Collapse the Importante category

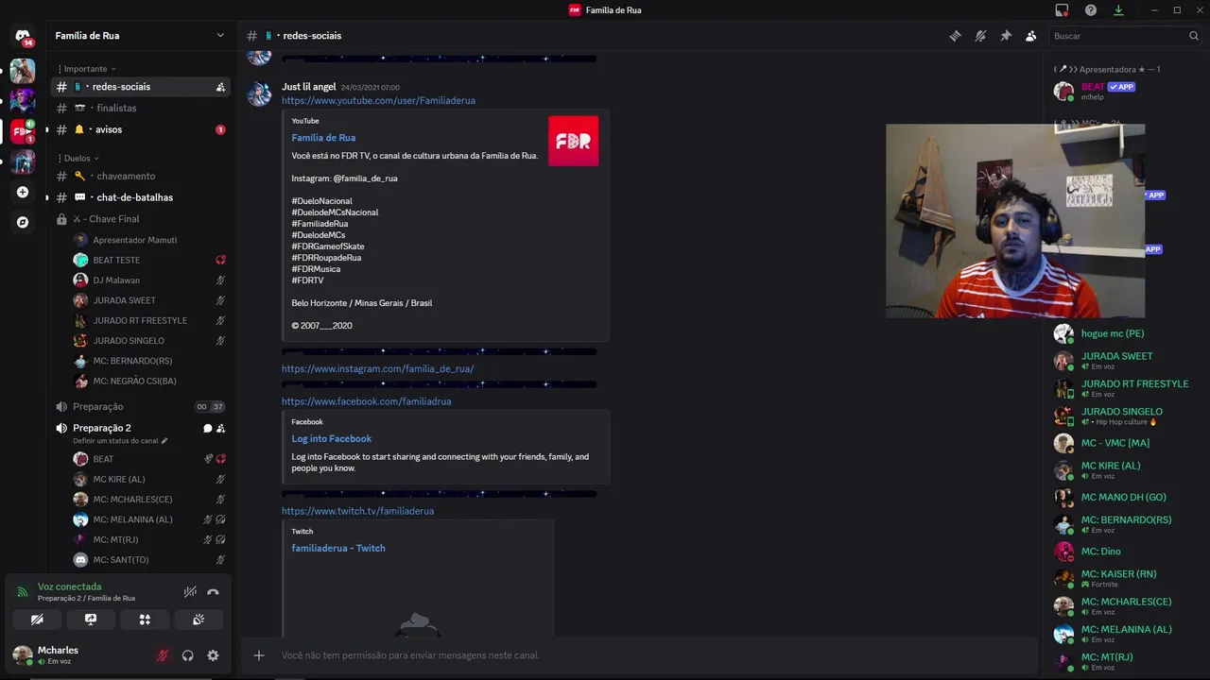87,69
